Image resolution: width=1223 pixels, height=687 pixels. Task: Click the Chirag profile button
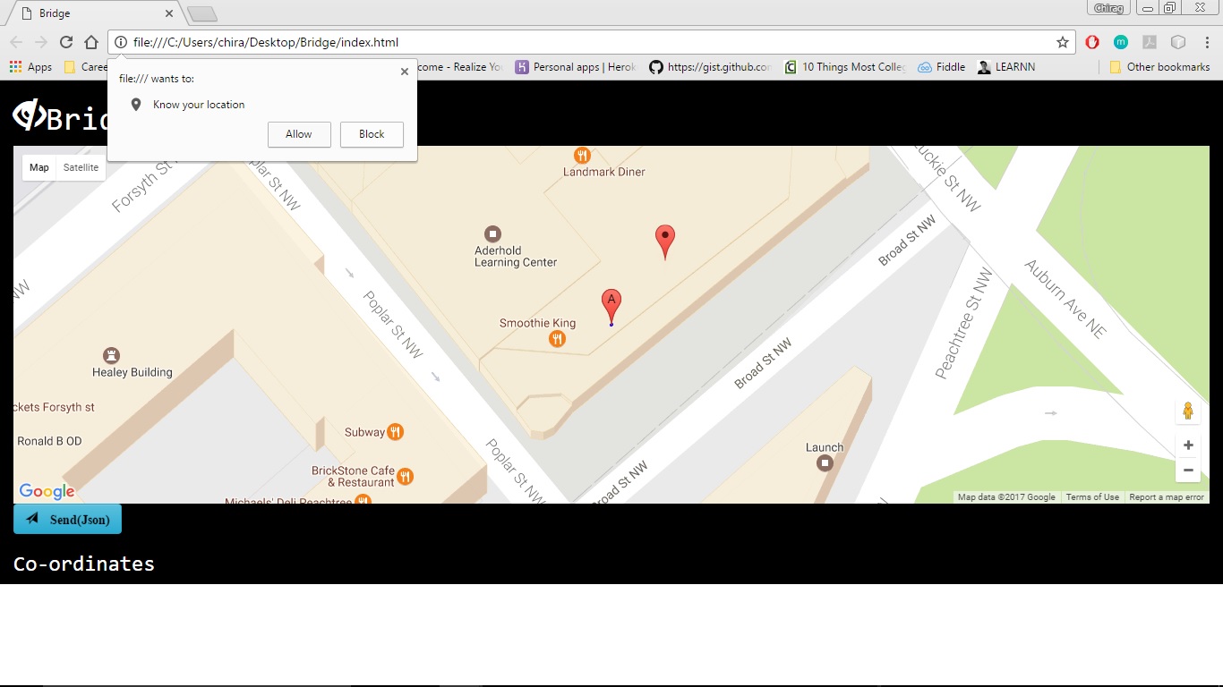[1108, 8]
